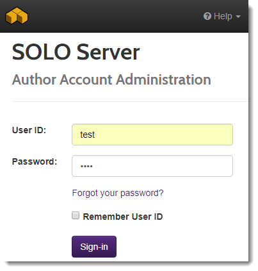Click the divider line under the subheading

coord(130,102)
